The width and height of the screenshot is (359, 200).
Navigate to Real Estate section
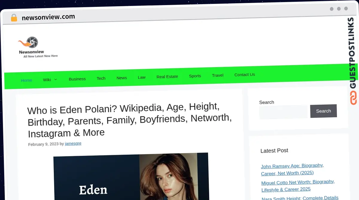[167, 77]
